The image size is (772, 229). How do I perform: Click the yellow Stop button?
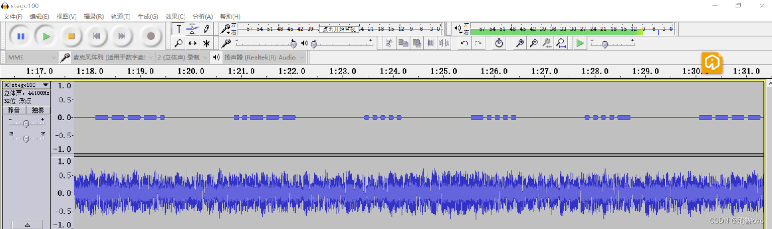tap(71, 36)
